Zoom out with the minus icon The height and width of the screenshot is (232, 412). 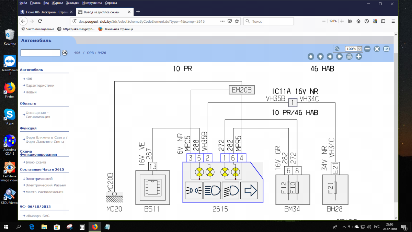367,49
